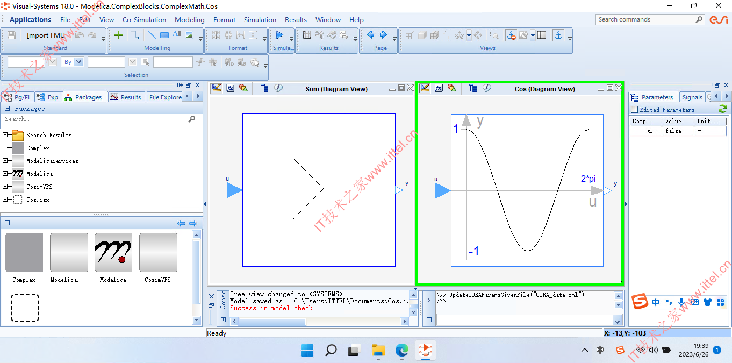Navigate forward with the Packages thumbnail right arrow
732x363 pixels.
point(193,223)
